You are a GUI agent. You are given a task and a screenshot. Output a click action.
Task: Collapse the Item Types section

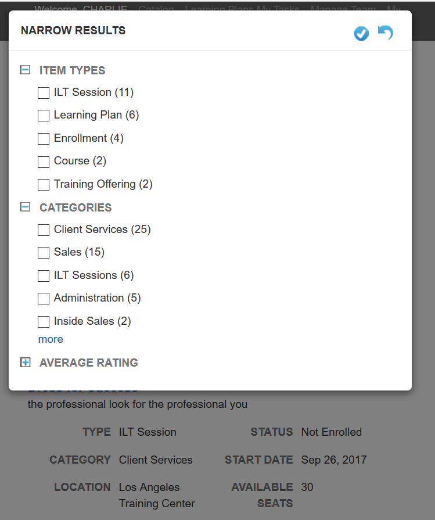[x=25, y=70]
